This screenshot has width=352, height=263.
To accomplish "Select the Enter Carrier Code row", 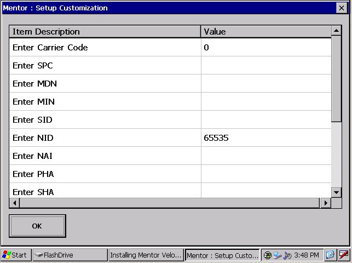I will 170,47.
